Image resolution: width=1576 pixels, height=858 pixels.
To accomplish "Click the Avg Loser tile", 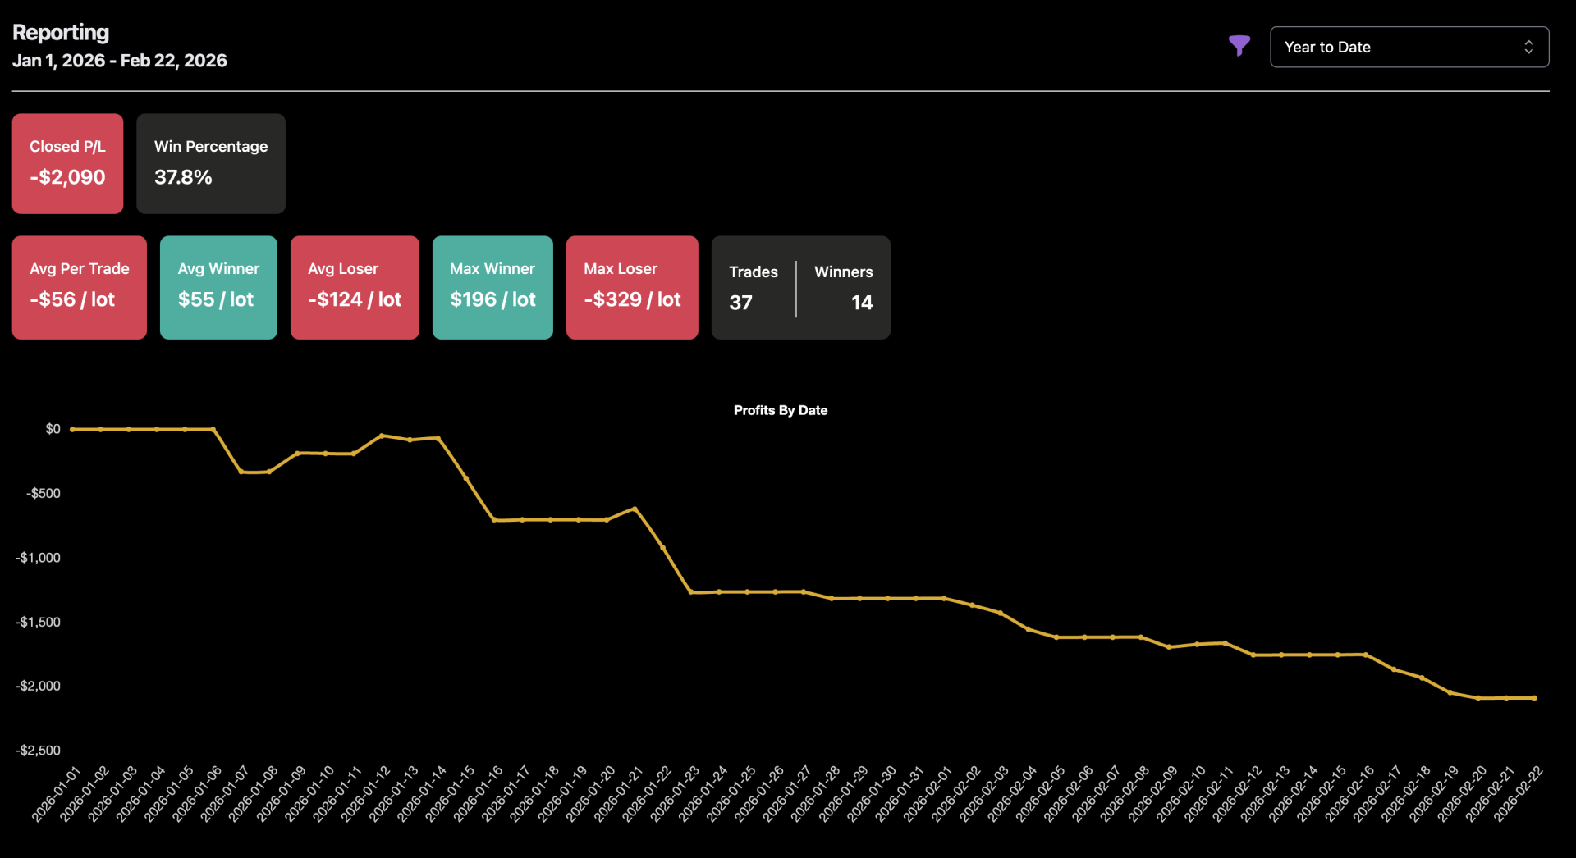I will [355, 287].
